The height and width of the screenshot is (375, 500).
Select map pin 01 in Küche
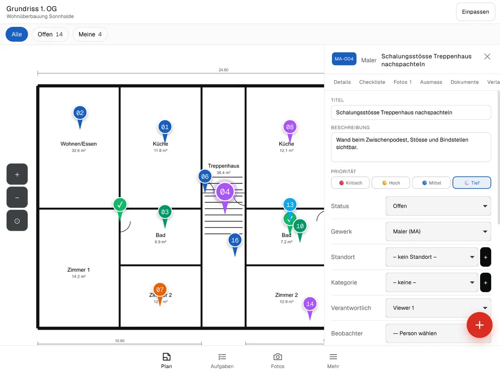(x=165, y=127)
